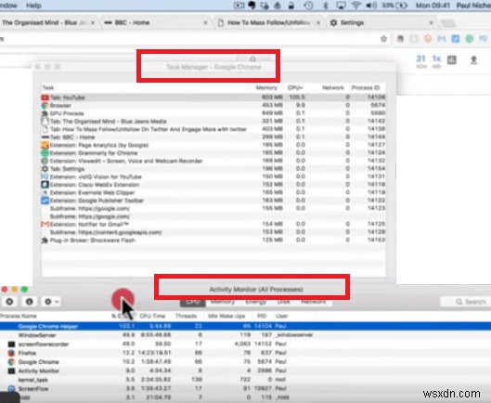Switch to The Organised Mind browser tab
This screenshot has height=403, width=491.
47,22
